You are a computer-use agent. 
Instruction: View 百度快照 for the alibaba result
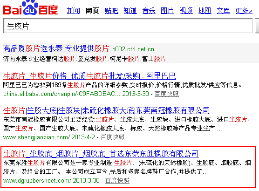coord(166,94)
